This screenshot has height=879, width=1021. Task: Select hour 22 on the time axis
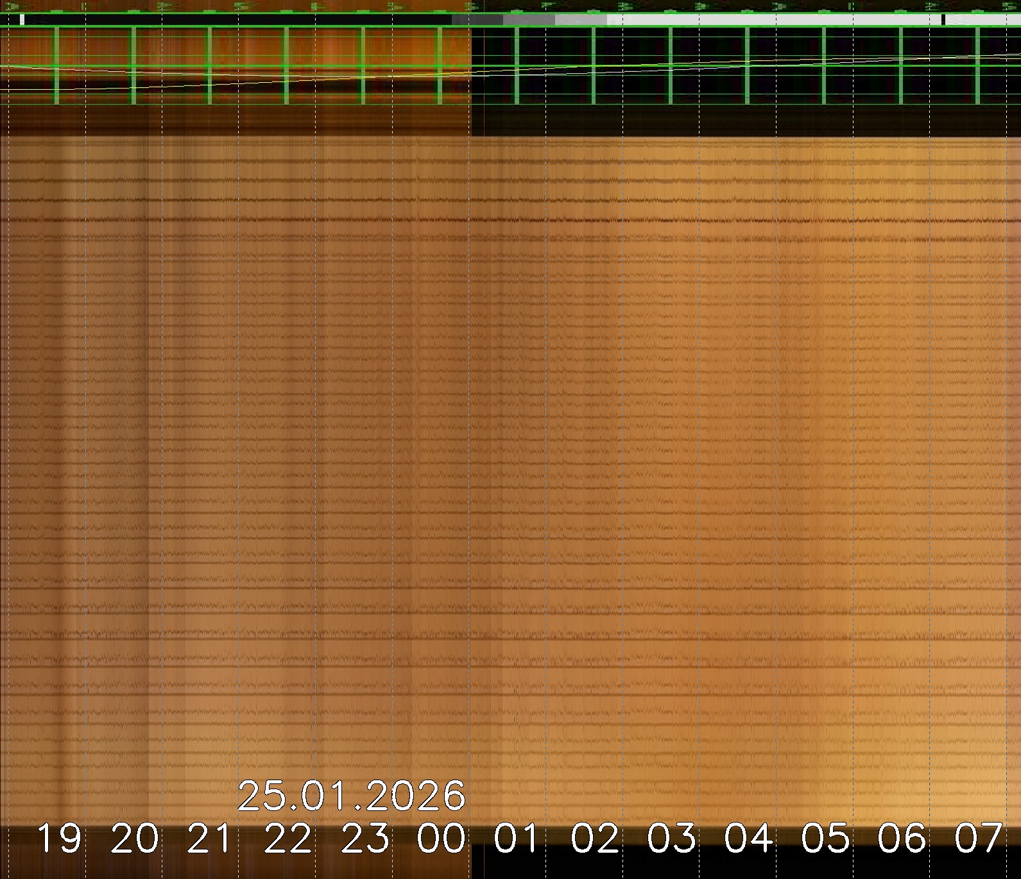[x=288, y=839]
